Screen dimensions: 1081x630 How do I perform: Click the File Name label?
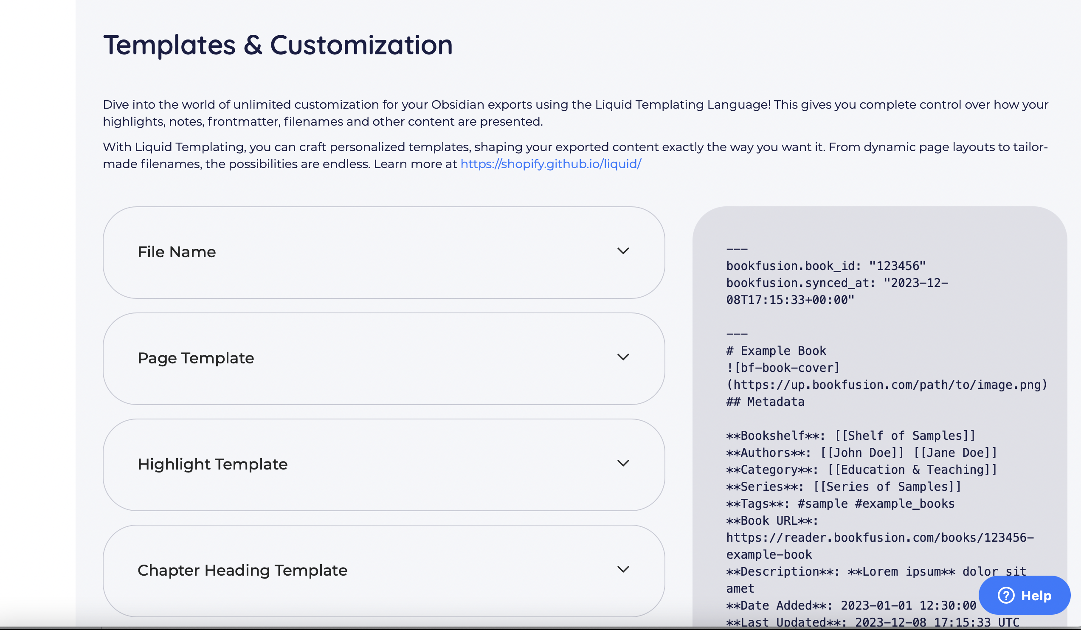(x=176, y=252)
